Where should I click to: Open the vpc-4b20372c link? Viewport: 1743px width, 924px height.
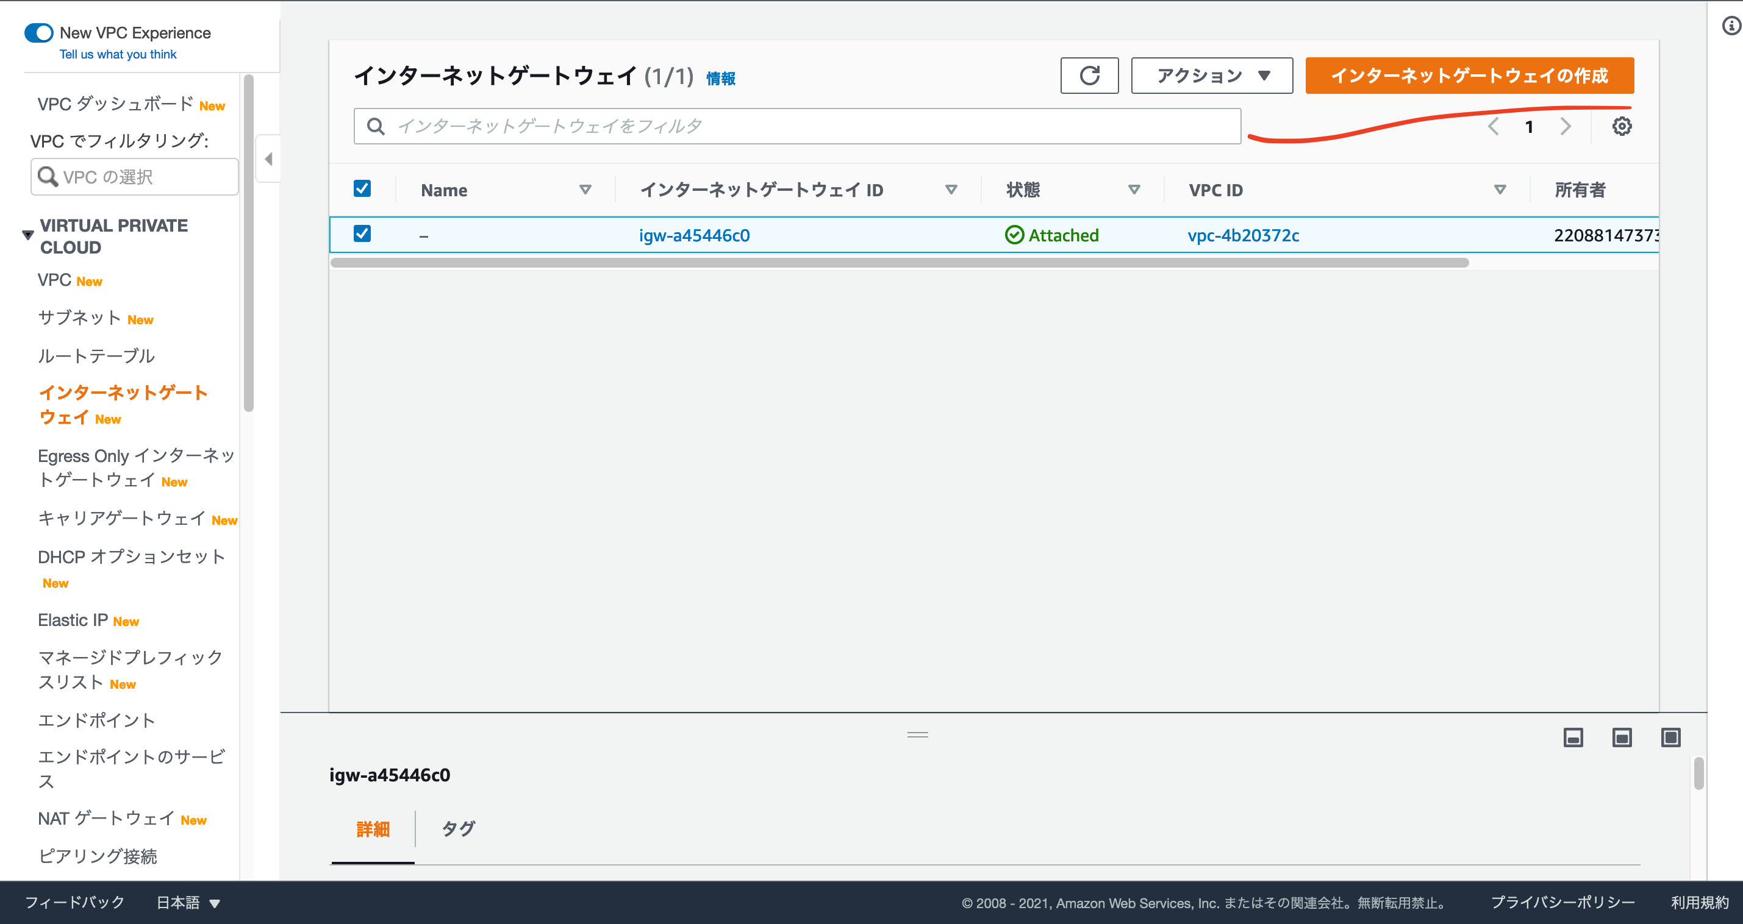1243,235
